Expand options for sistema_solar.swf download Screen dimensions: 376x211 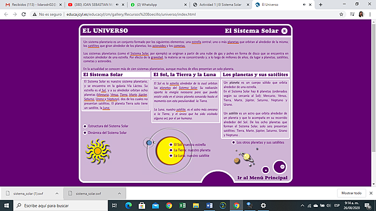tap(119, 193)
